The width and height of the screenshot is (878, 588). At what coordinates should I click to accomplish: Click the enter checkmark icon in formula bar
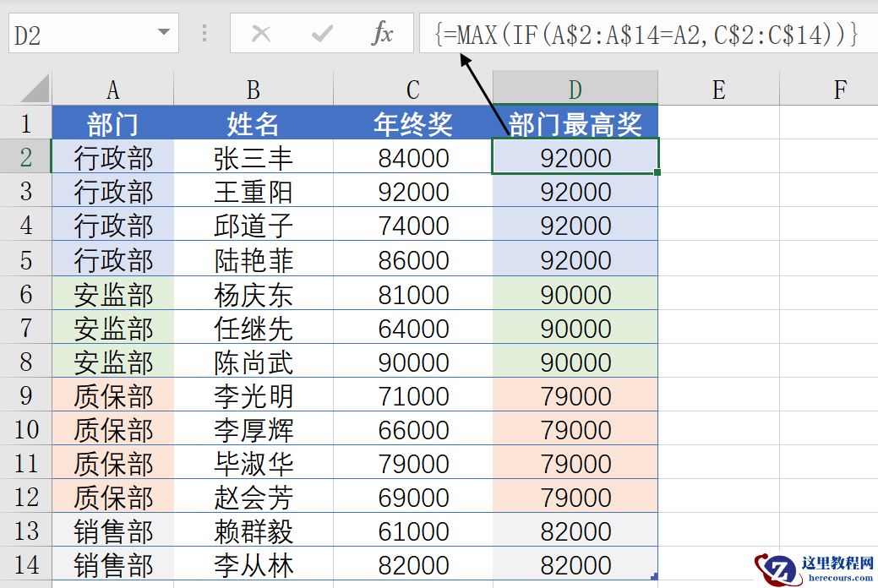coord(322,34)
